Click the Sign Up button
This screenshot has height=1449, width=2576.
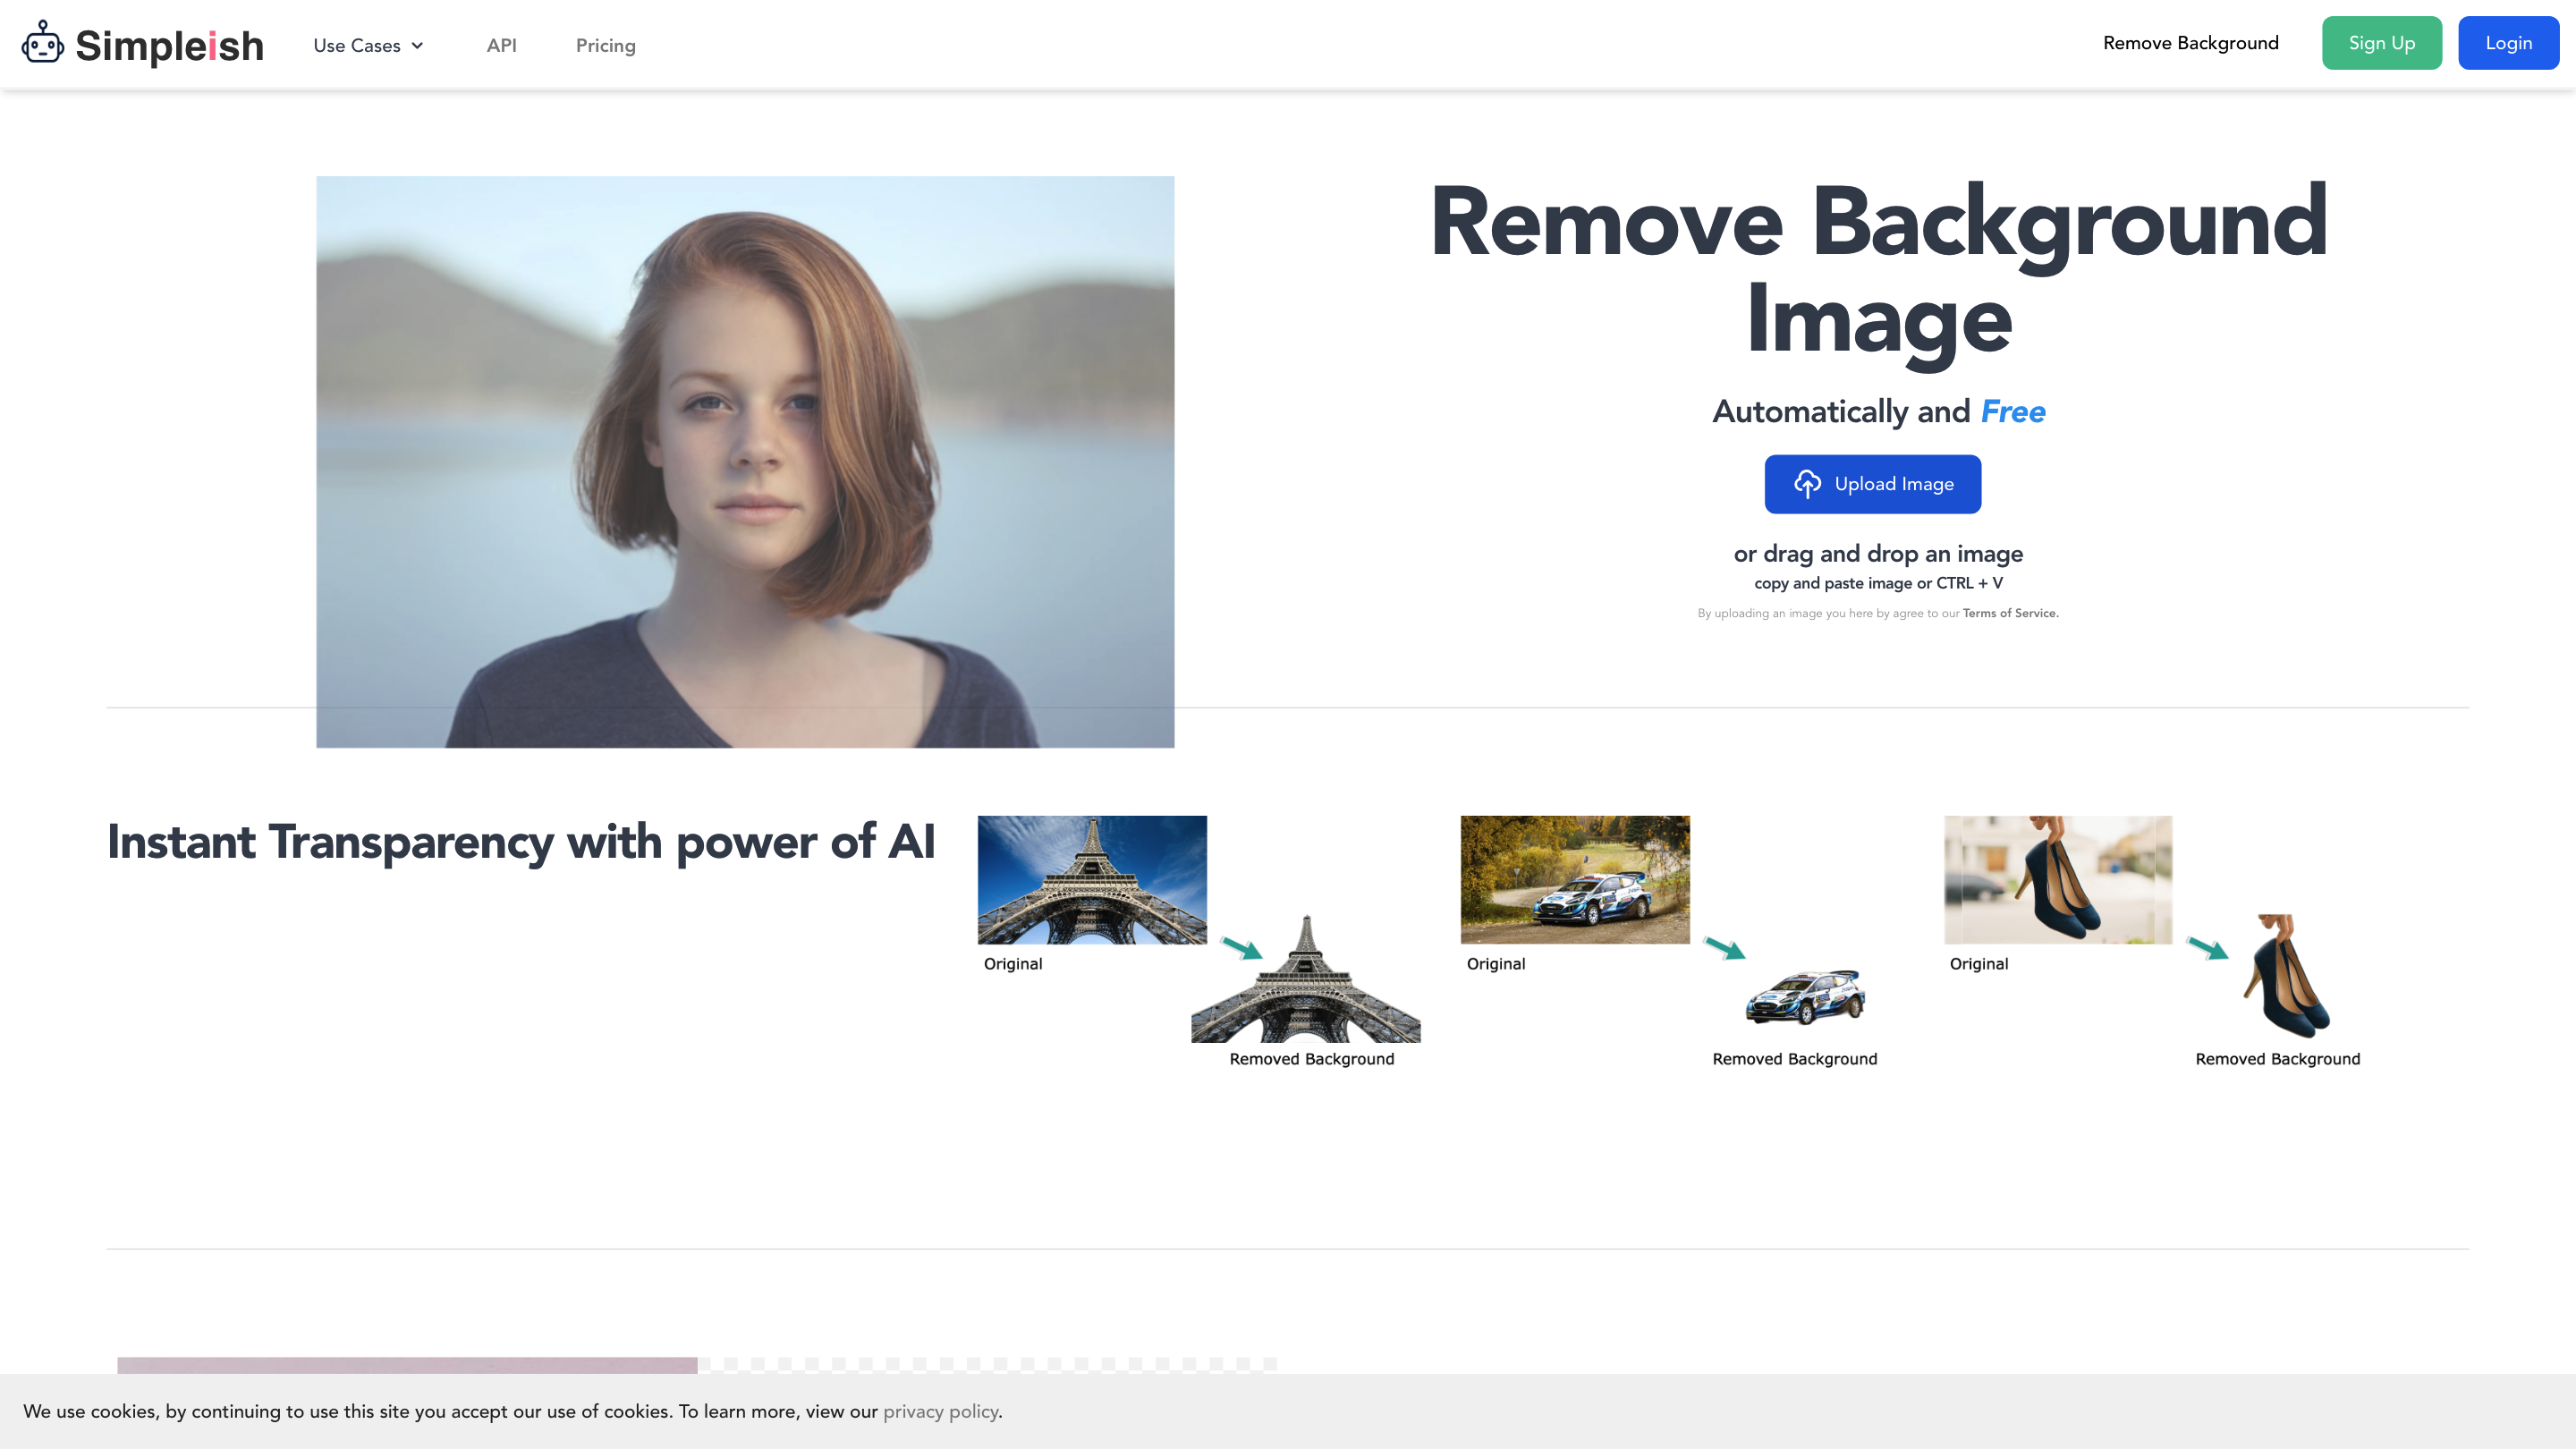click(x=2381, y=43)
